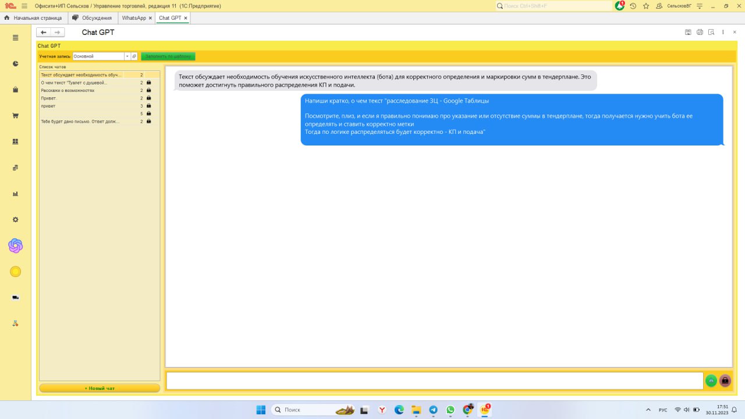Expand the title bar service settings menu
745x419 pixels.
click(x=700, y=6)
